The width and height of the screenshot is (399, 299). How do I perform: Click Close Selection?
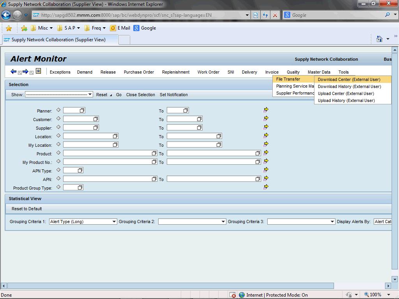click(140, 95)
